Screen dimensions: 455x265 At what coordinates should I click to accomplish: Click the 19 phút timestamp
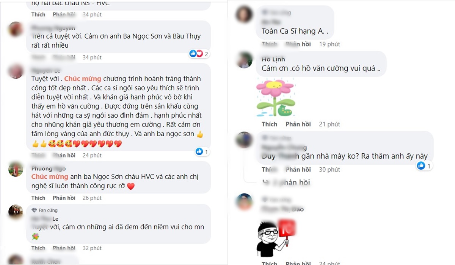click(x=329, y=44)
